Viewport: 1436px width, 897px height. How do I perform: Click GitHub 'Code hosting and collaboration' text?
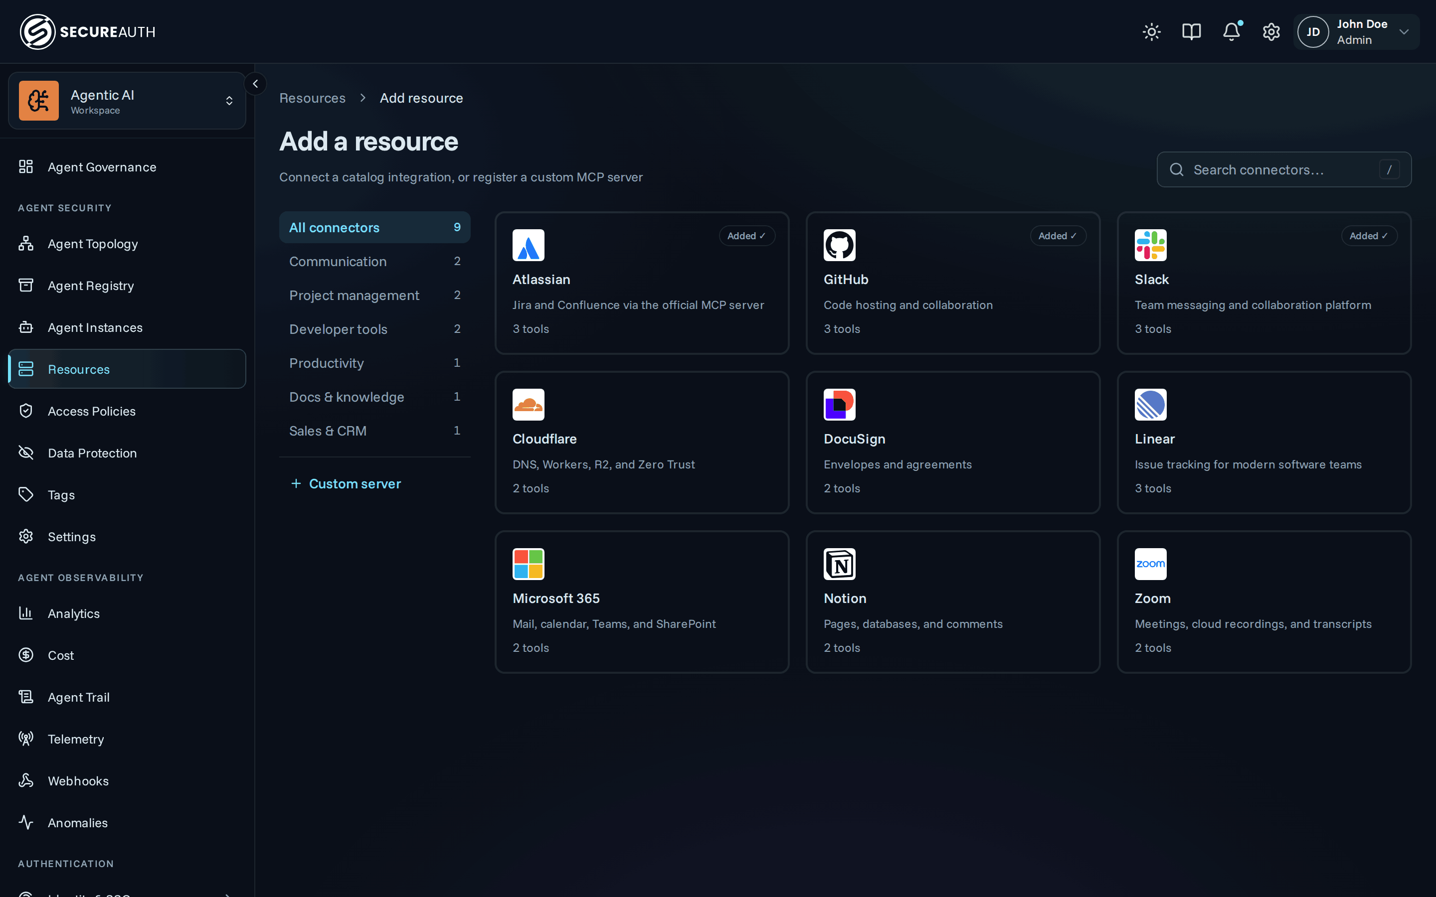(908, 305)
